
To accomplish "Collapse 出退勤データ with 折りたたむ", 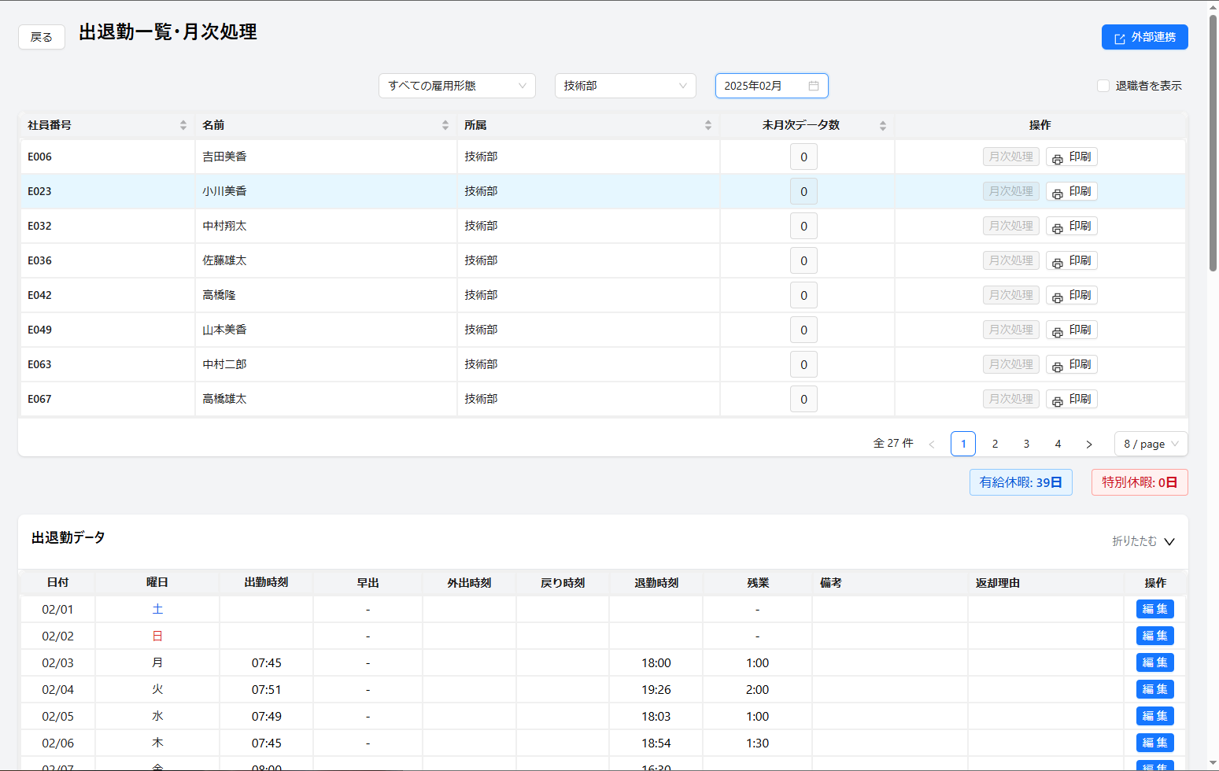I will click(1143, 541).
